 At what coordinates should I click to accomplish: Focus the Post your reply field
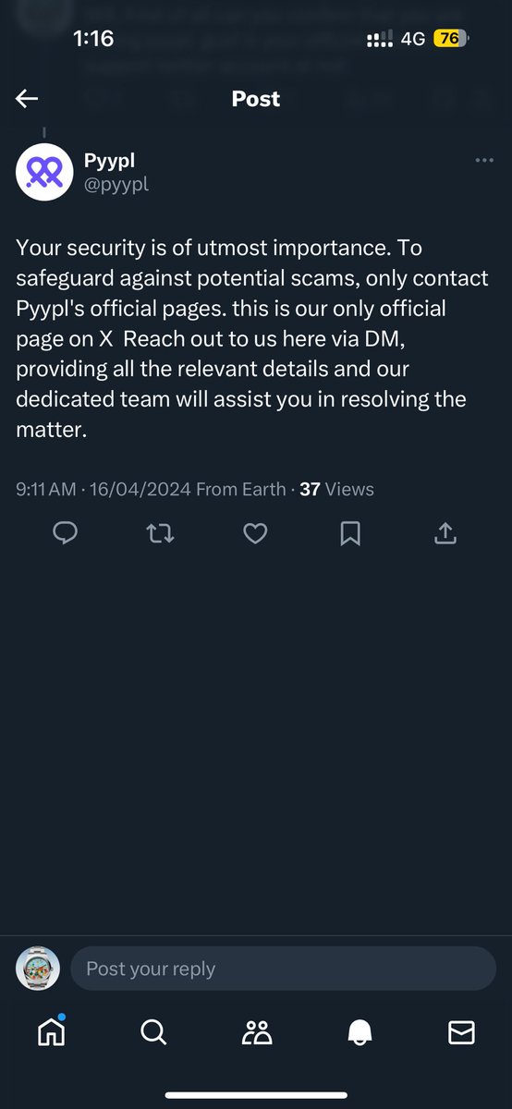click(x=283, y=969)
